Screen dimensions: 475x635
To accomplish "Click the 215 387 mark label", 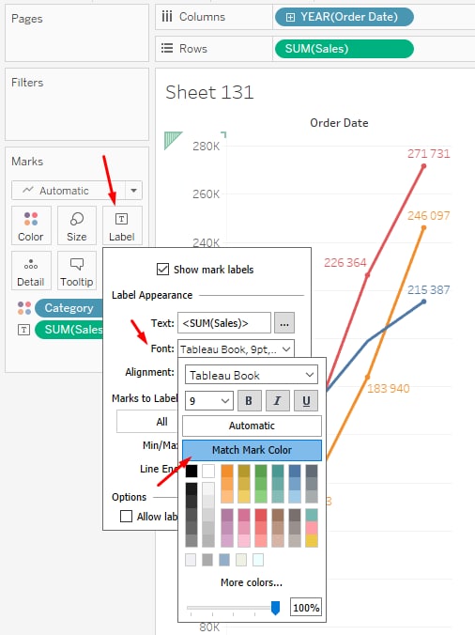I will 428,290.
